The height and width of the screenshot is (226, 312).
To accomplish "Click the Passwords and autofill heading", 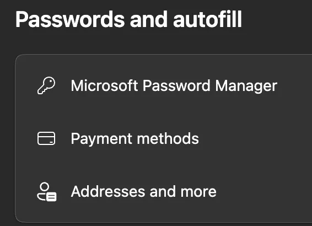I will click(x=128, y=19).
